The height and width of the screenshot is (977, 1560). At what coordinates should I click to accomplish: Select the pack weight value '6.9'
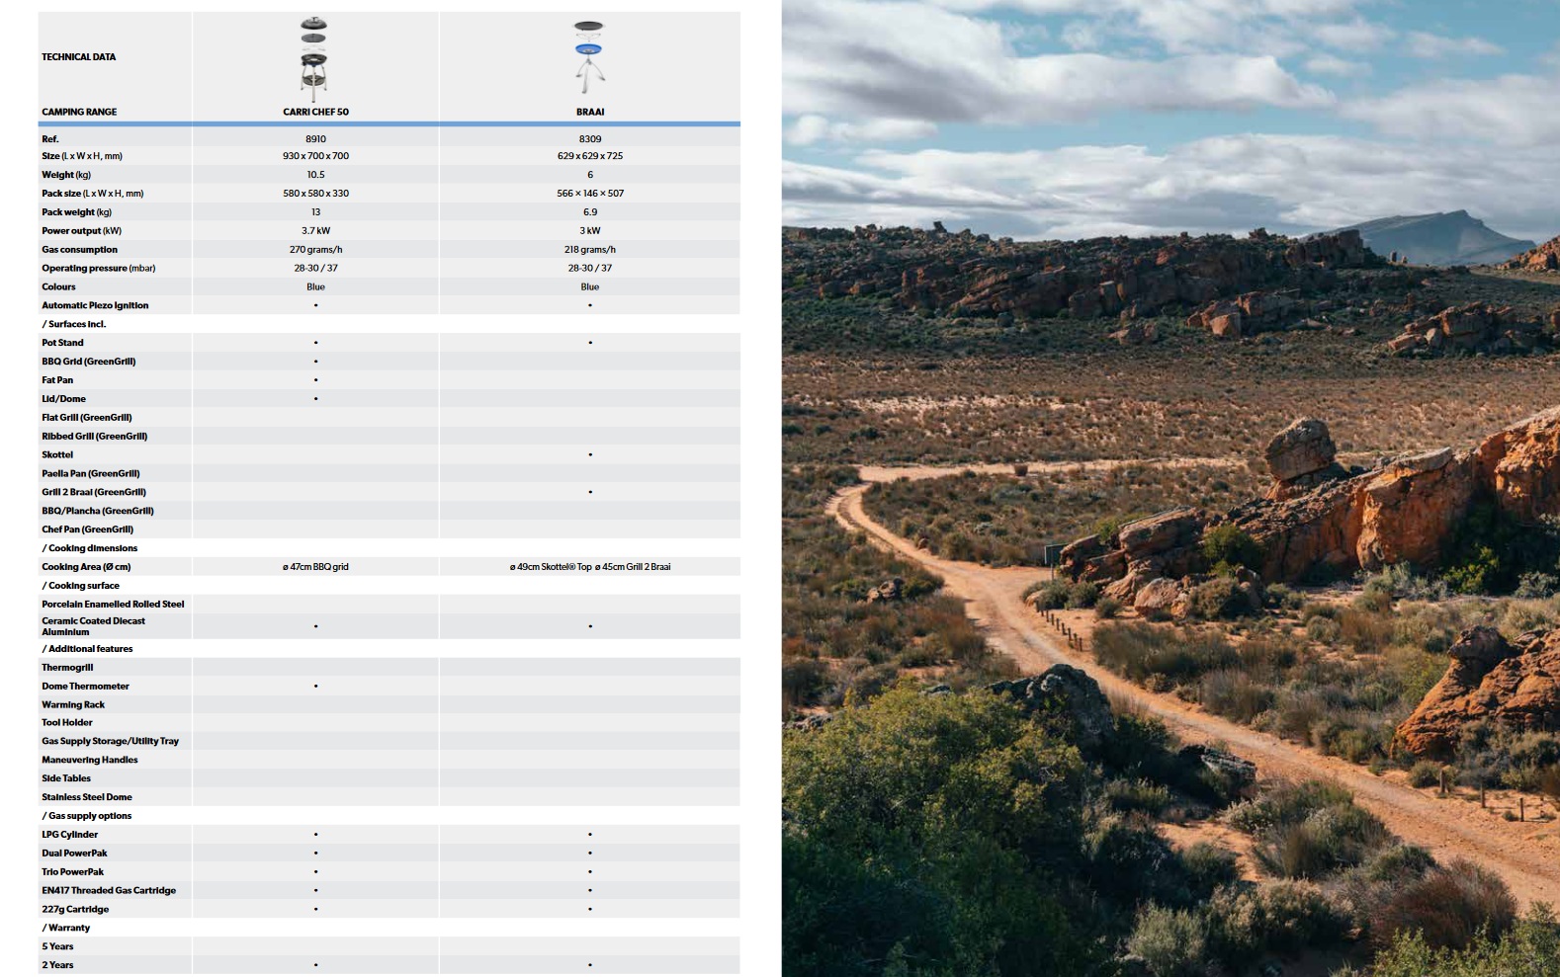tap(590, 212)
